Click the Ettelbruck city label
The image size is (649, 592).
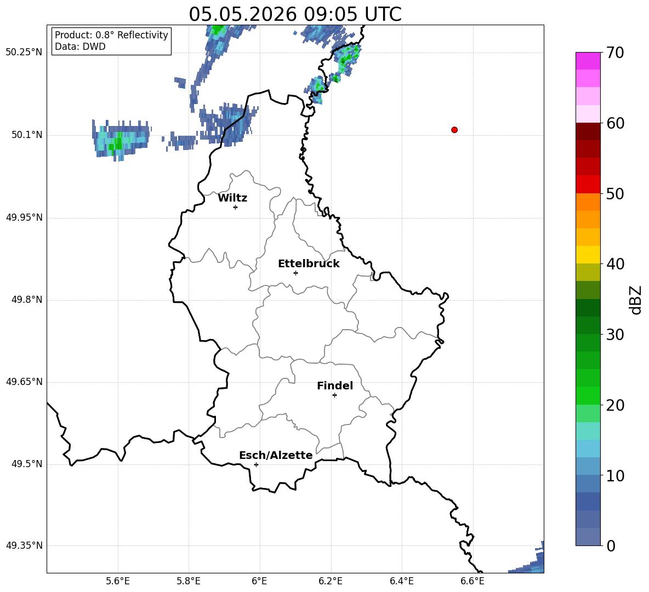point(309,264)
